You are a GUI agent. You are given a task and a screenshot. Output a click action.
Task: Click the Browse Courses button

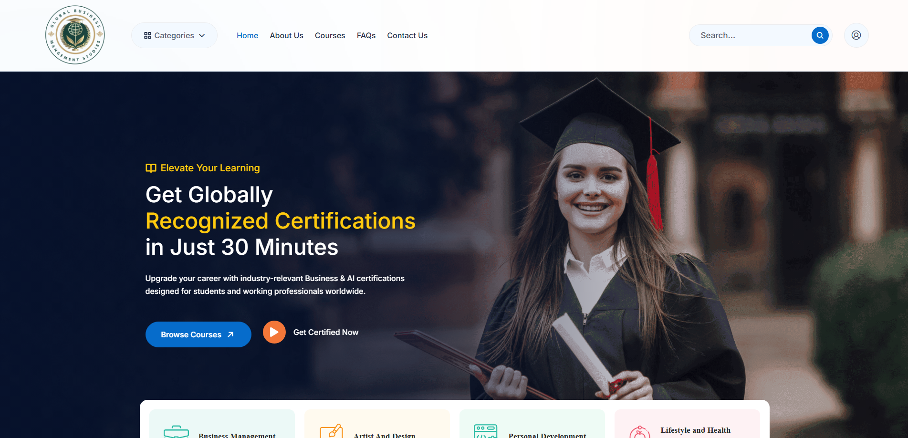tap(198, 334)
